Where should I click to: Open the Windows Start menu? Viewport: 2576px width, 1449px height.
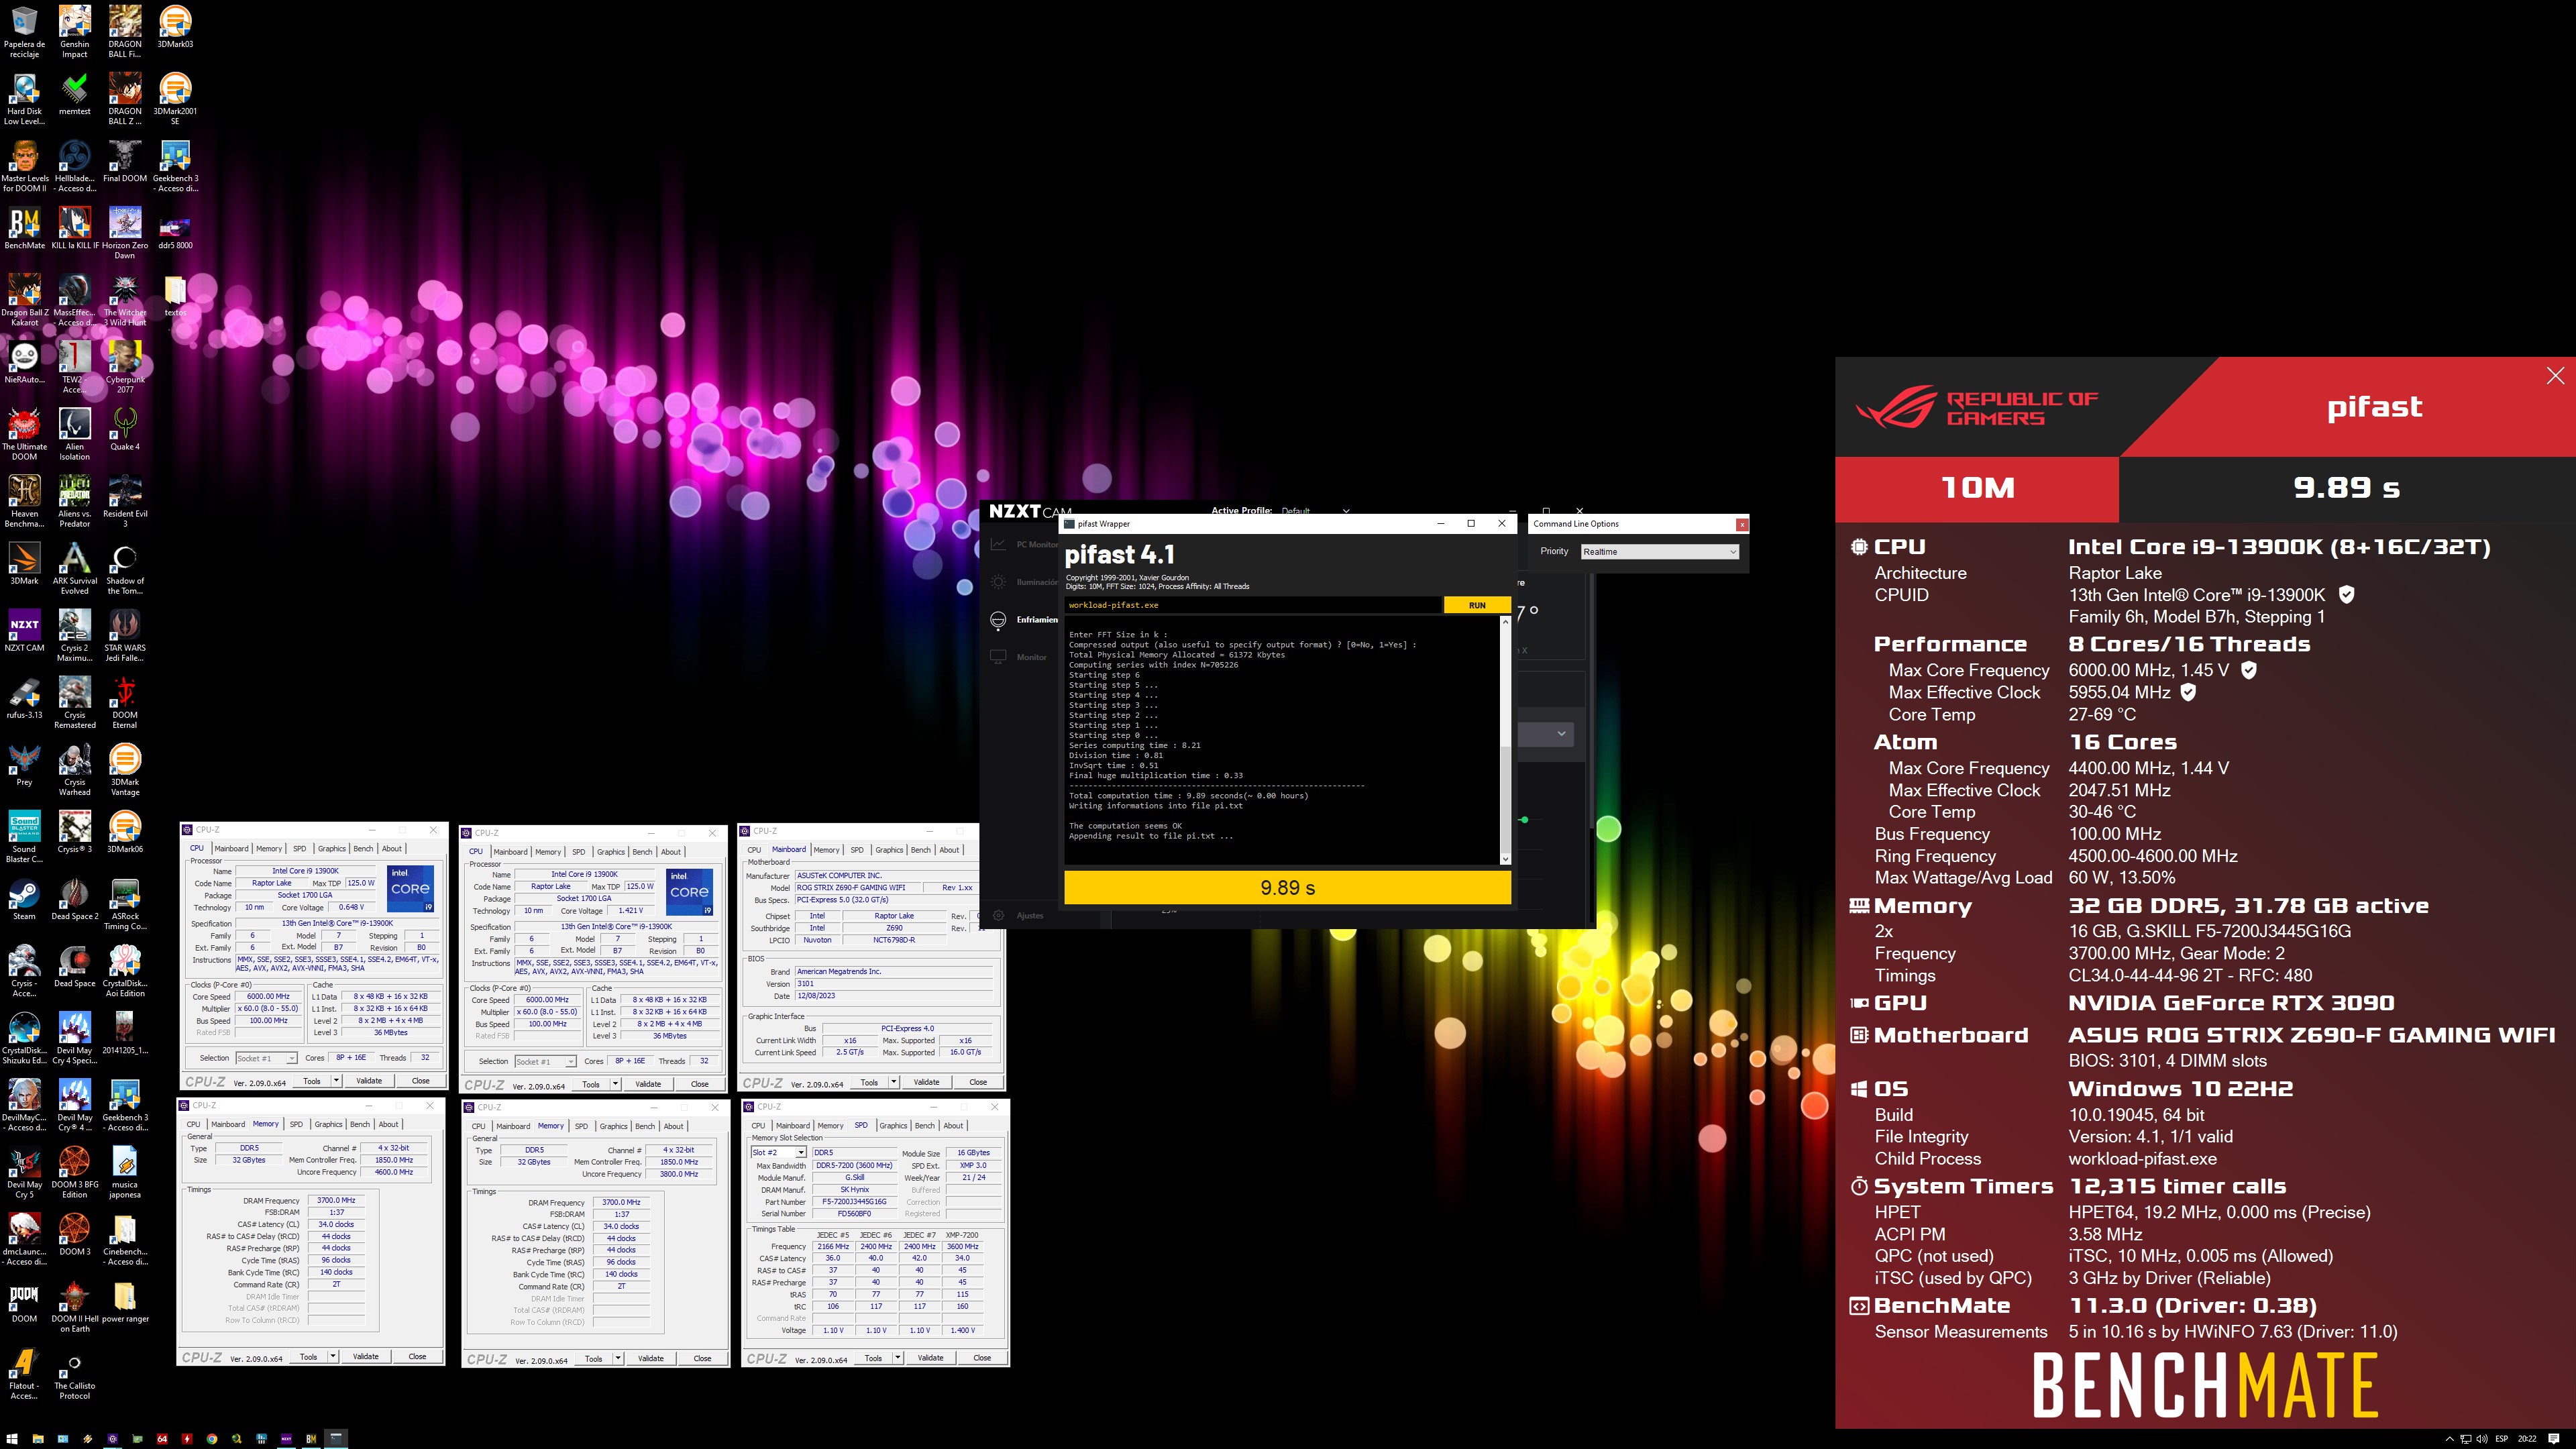[x=12, y=1439]
